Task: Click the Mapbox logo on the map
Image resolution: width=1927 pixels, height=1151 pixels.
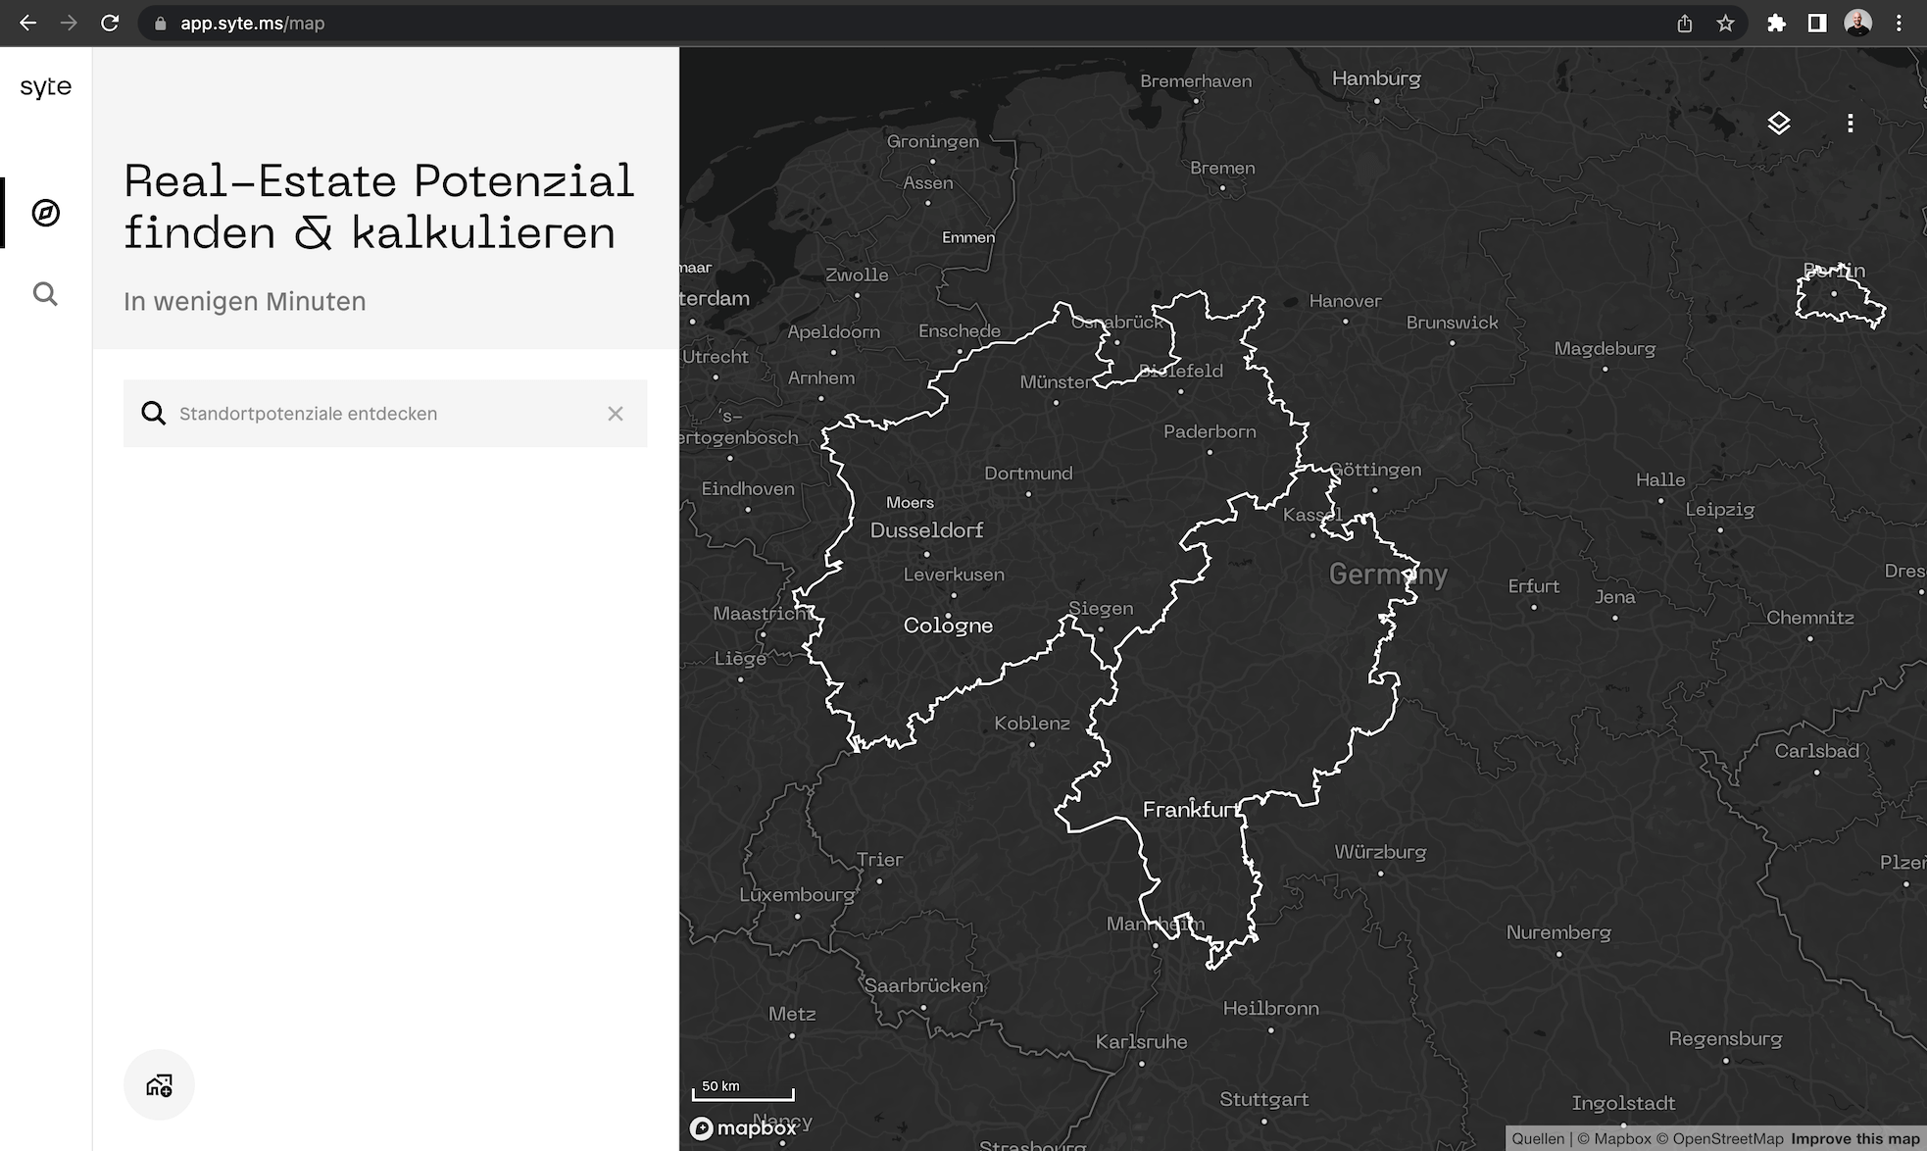Action: click(743, 1128)
